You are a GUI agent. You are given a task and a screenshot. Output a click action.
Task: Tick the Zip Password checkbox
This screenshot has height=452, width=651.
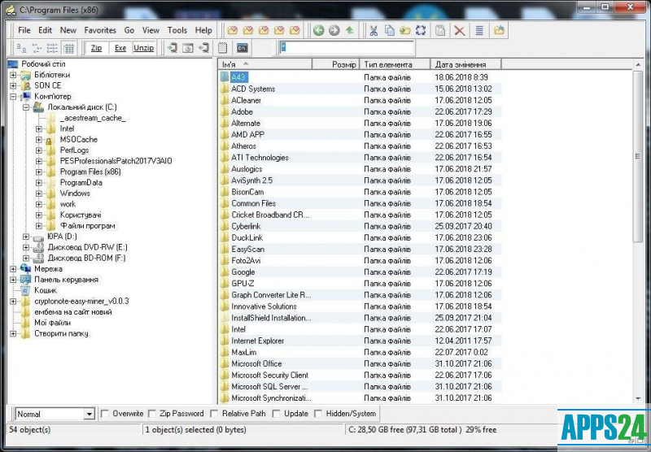152,414
